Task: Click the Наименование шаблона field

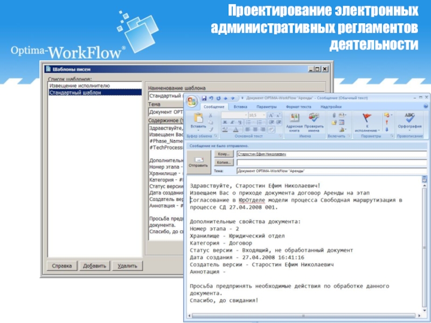Action: (166, 96)
